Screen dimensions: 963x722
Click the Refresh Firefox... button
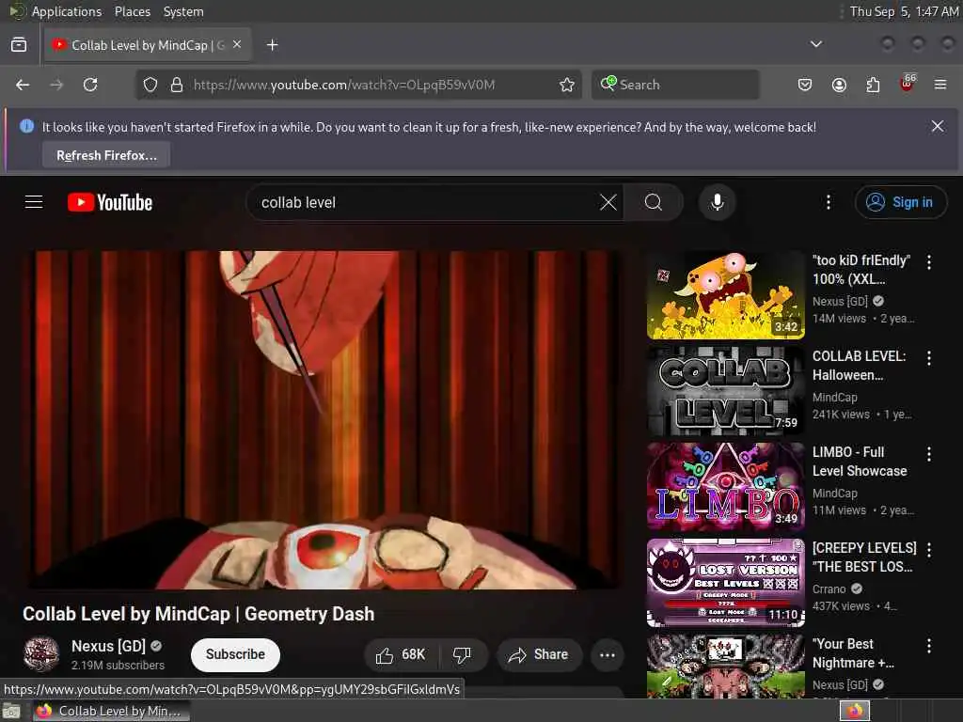pyautogui.click(x=106, y=155)
